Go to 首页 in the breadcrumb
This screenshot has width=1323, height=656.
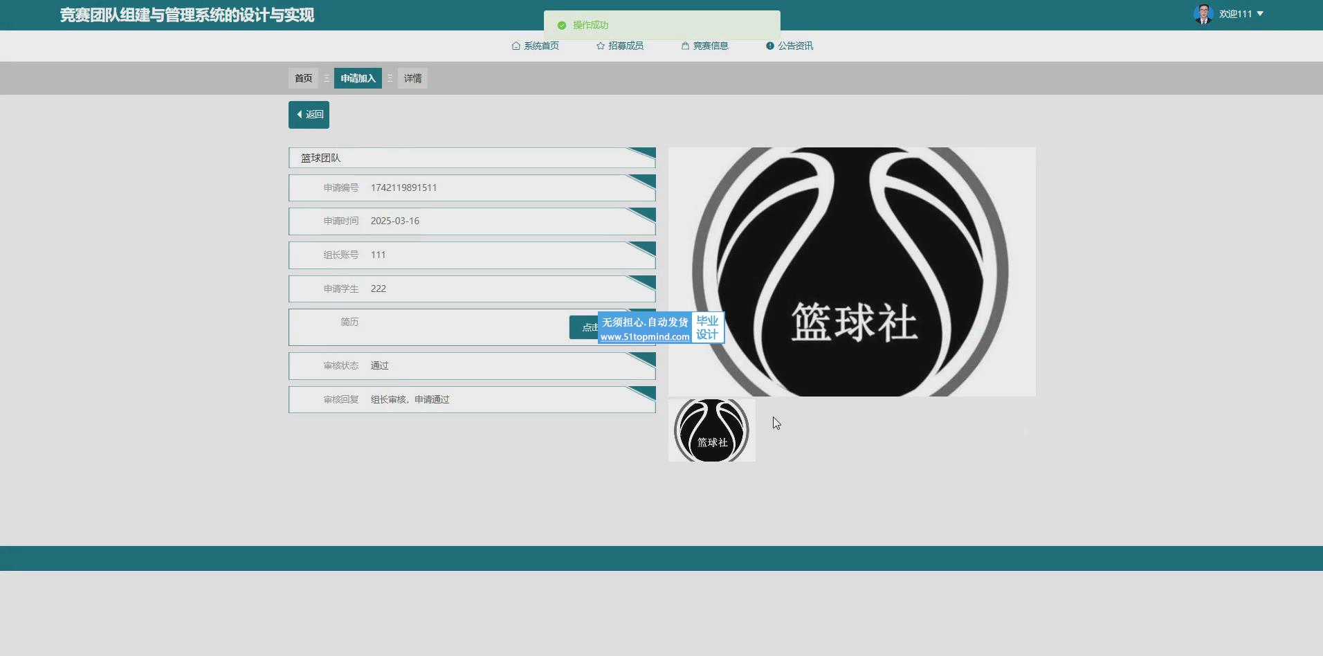pyautogui.click(x=303, y=78)
